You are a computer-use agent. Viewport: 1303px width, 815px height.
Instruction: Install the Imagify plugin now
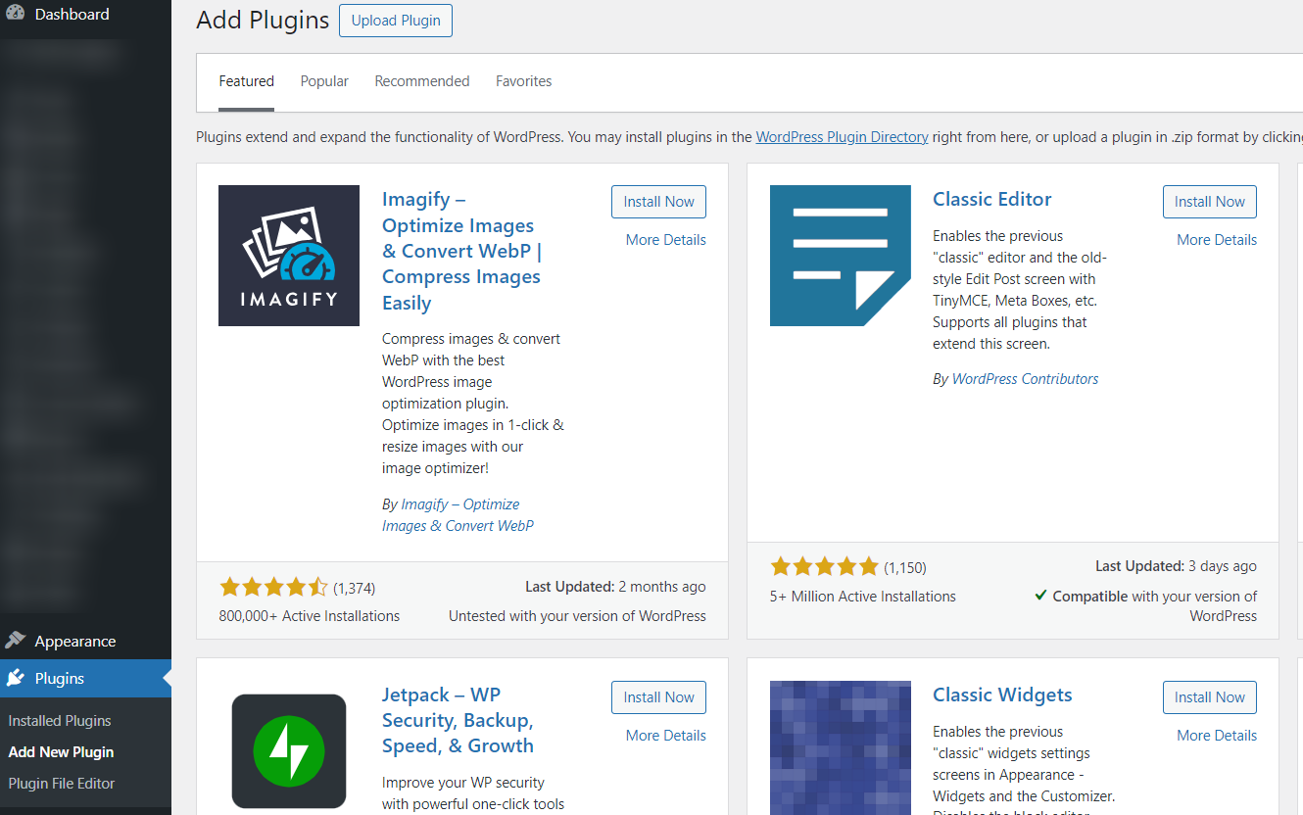pyautogui.click(x=658, y=202)
